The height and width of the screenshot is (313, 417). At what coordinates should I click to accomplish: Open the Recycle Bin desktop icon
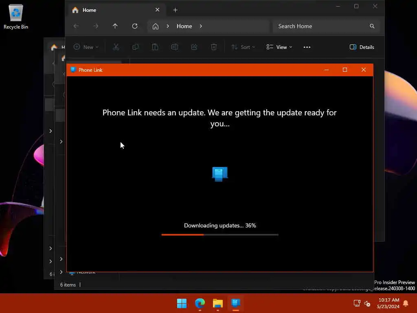pyautogui.click(x=16, y=16)
